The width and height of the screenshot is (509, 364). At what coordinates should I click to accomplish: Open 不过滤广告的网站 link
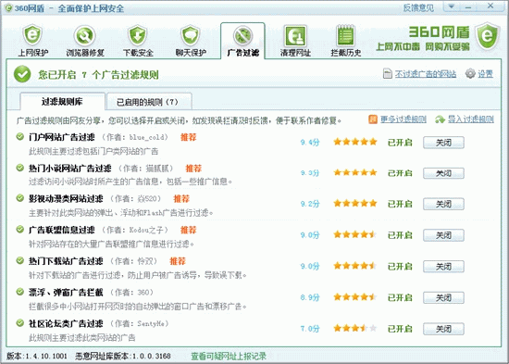pyautogui.click(x=426, y=74)
